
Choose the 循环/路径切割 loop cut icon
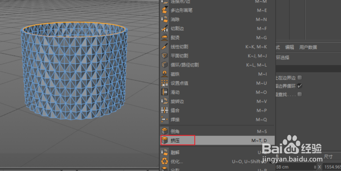pyautogui.click(x=164, y=65)
